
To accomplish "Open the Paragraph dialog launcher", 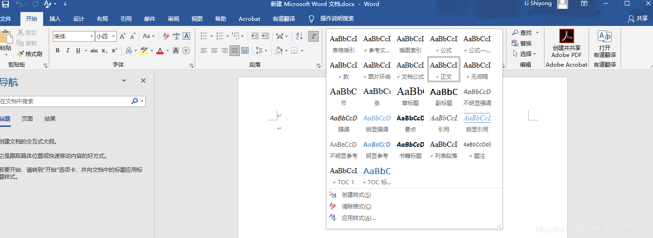I will (318, 66).
